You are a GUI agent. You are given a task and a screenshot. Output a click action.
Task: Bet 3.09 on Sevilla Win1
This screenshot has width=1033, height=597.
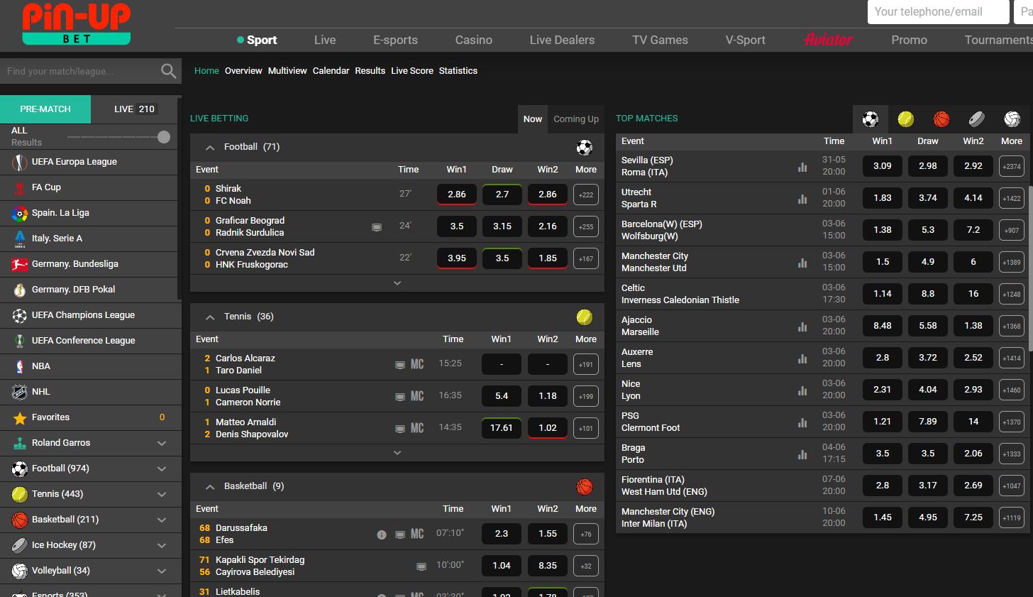pos(883,166)
